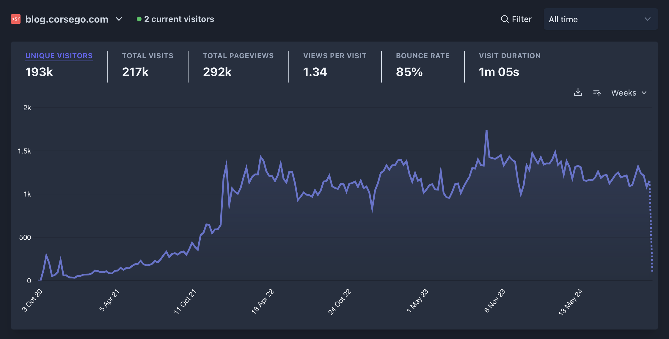Click the 500 y-axis label
This screenshot has width=669, height=339.
coord(25,237)
